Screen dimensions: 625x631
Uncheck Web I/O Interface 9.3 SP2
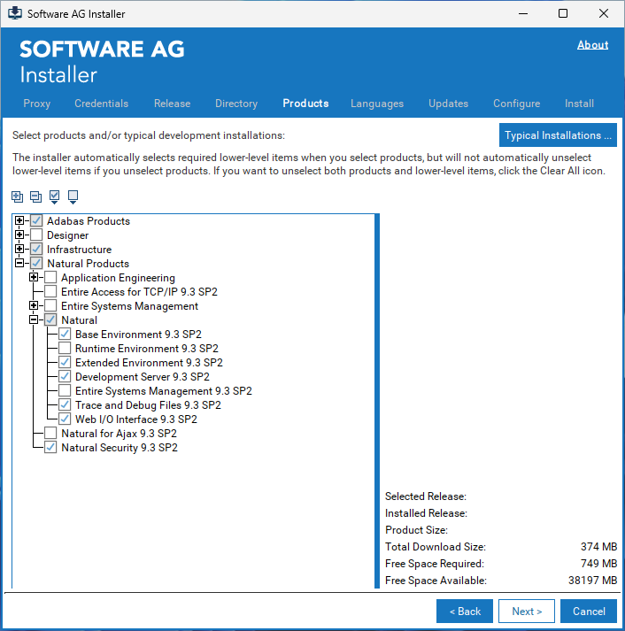coord(65,419)
